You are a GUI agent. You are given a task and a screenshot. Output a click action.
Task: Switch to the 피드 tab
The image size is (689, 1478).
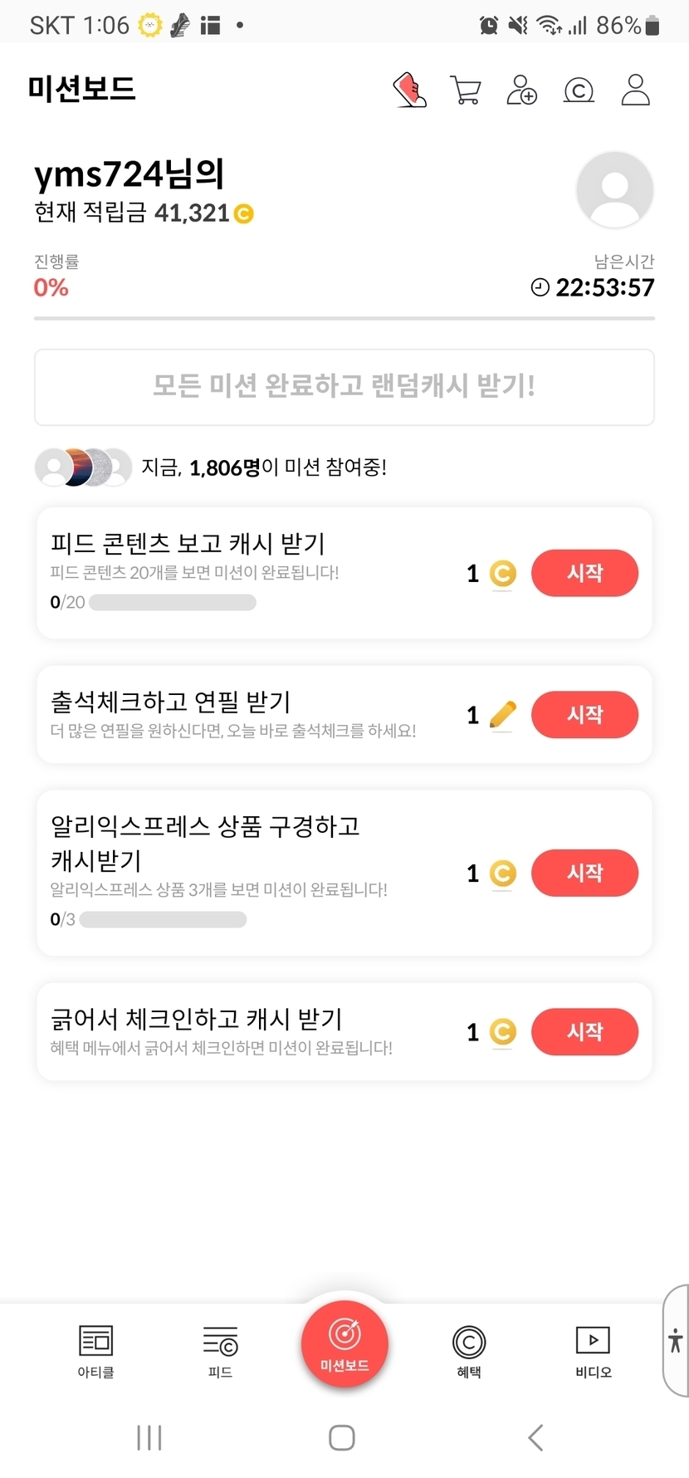[x=220, y=1350]
